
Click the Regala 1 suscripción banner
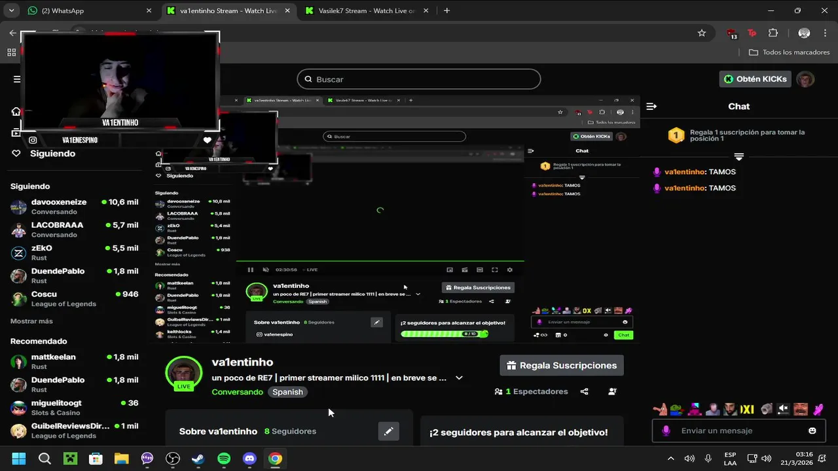(x=738, y=135)
